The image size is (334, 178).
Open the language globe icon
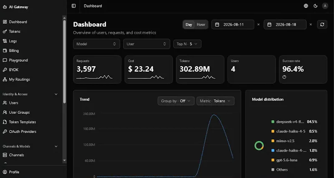[306, 6]
